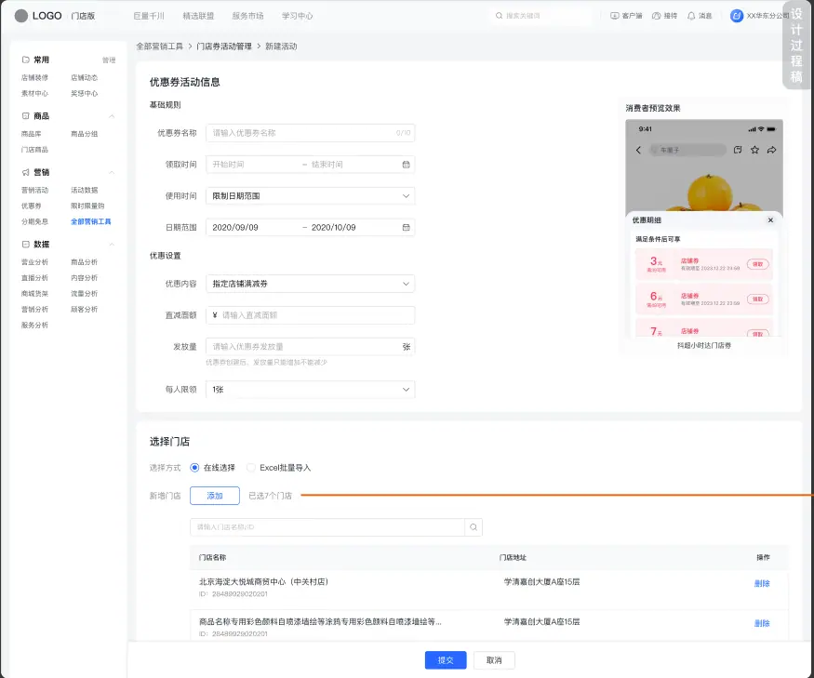Open 顾客分析 in sidebar
Screen dimensions: 814x678
pyautogui.click(x=84, y=310)
